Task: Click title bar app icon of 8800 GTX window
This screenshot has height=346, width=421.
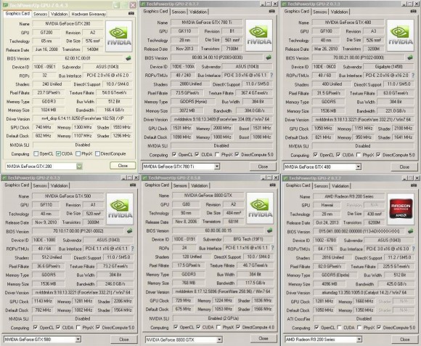Action: click(x=144, y=178)
